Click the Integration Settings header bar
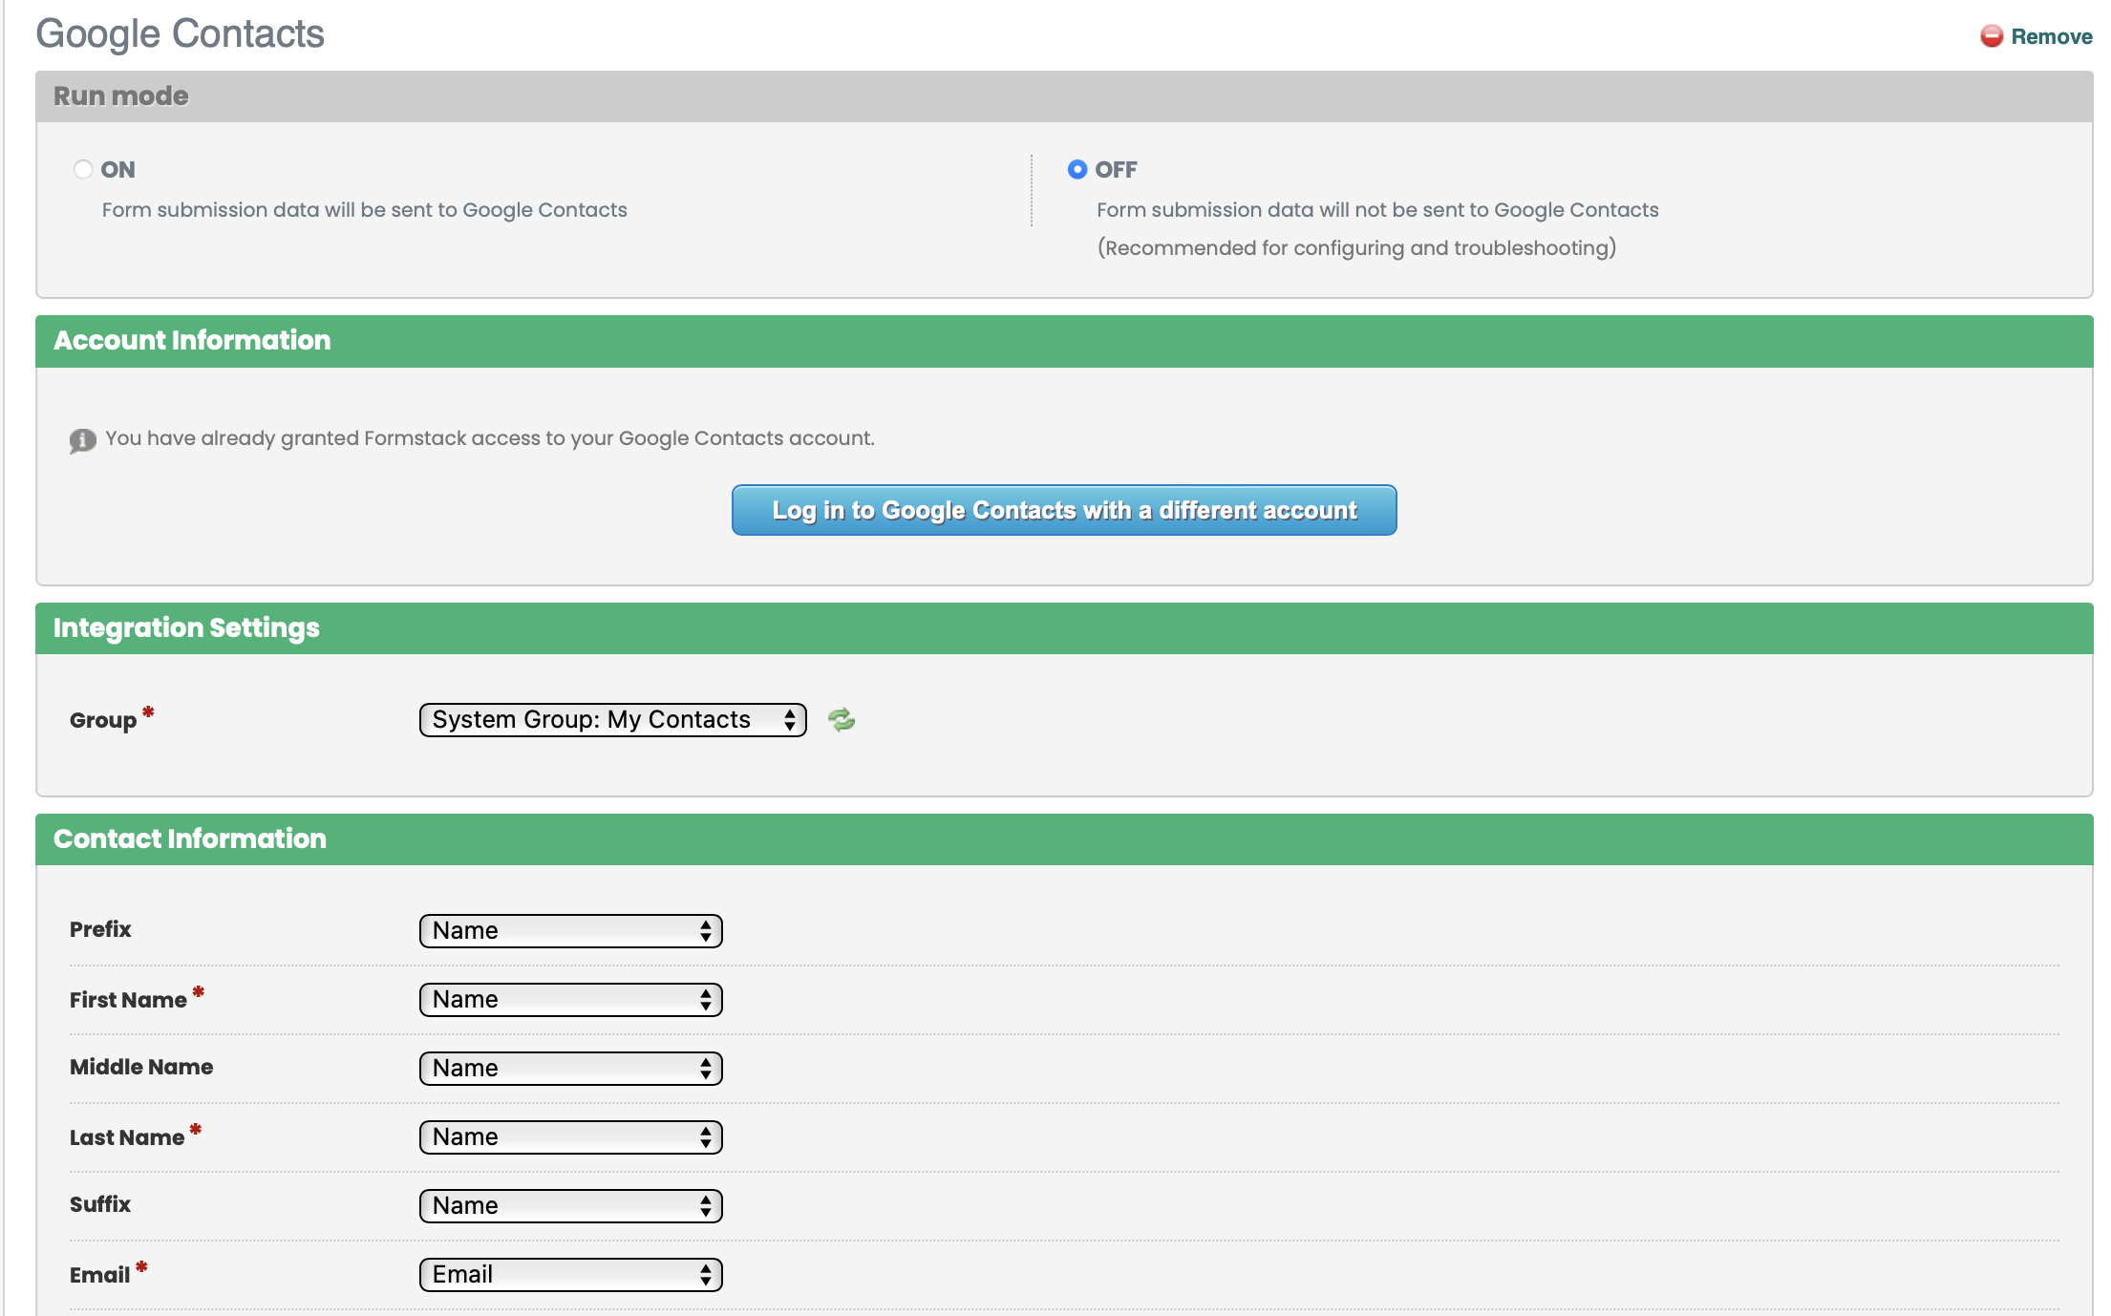 (186, 627)
